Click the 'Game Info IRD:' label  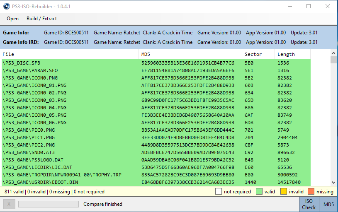click(x=21, y=42)
